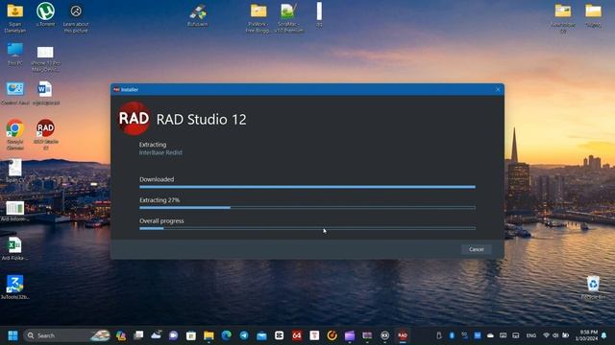Select the RAD Studio 12 desktop shortcut
Image resolution: width=615 pixels, height=345 pixels.
click(x=45, y=134)
